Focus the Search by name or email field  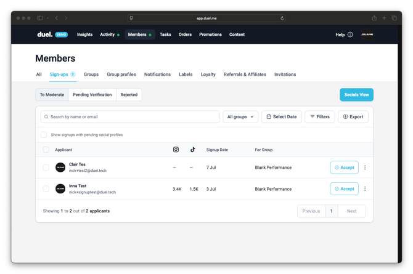coord(130,116)
